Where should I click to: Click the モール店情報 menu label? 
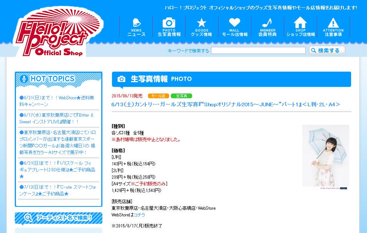point(235,34)
